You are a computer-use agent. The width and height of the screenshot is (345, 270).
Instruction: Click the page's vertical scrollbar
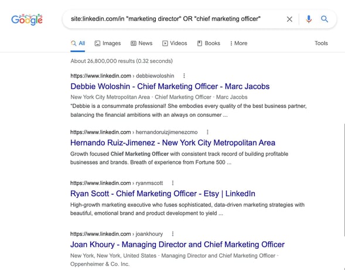click(344, 180)
